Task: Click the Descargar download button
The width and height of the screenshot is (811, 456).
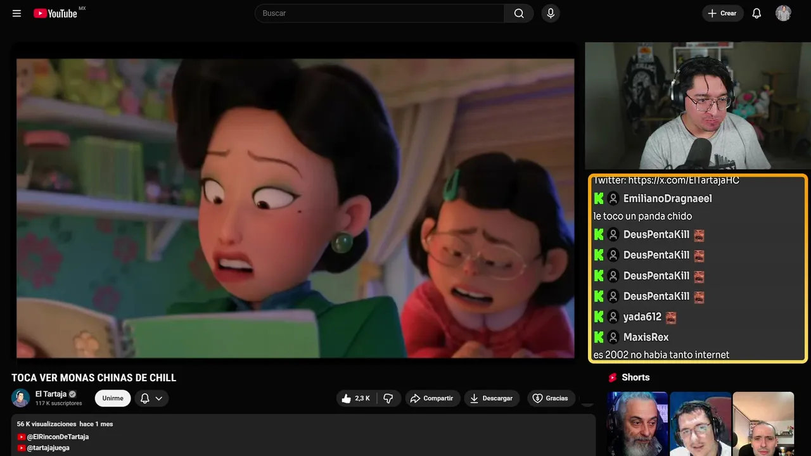Action: (x=492, y=398)
